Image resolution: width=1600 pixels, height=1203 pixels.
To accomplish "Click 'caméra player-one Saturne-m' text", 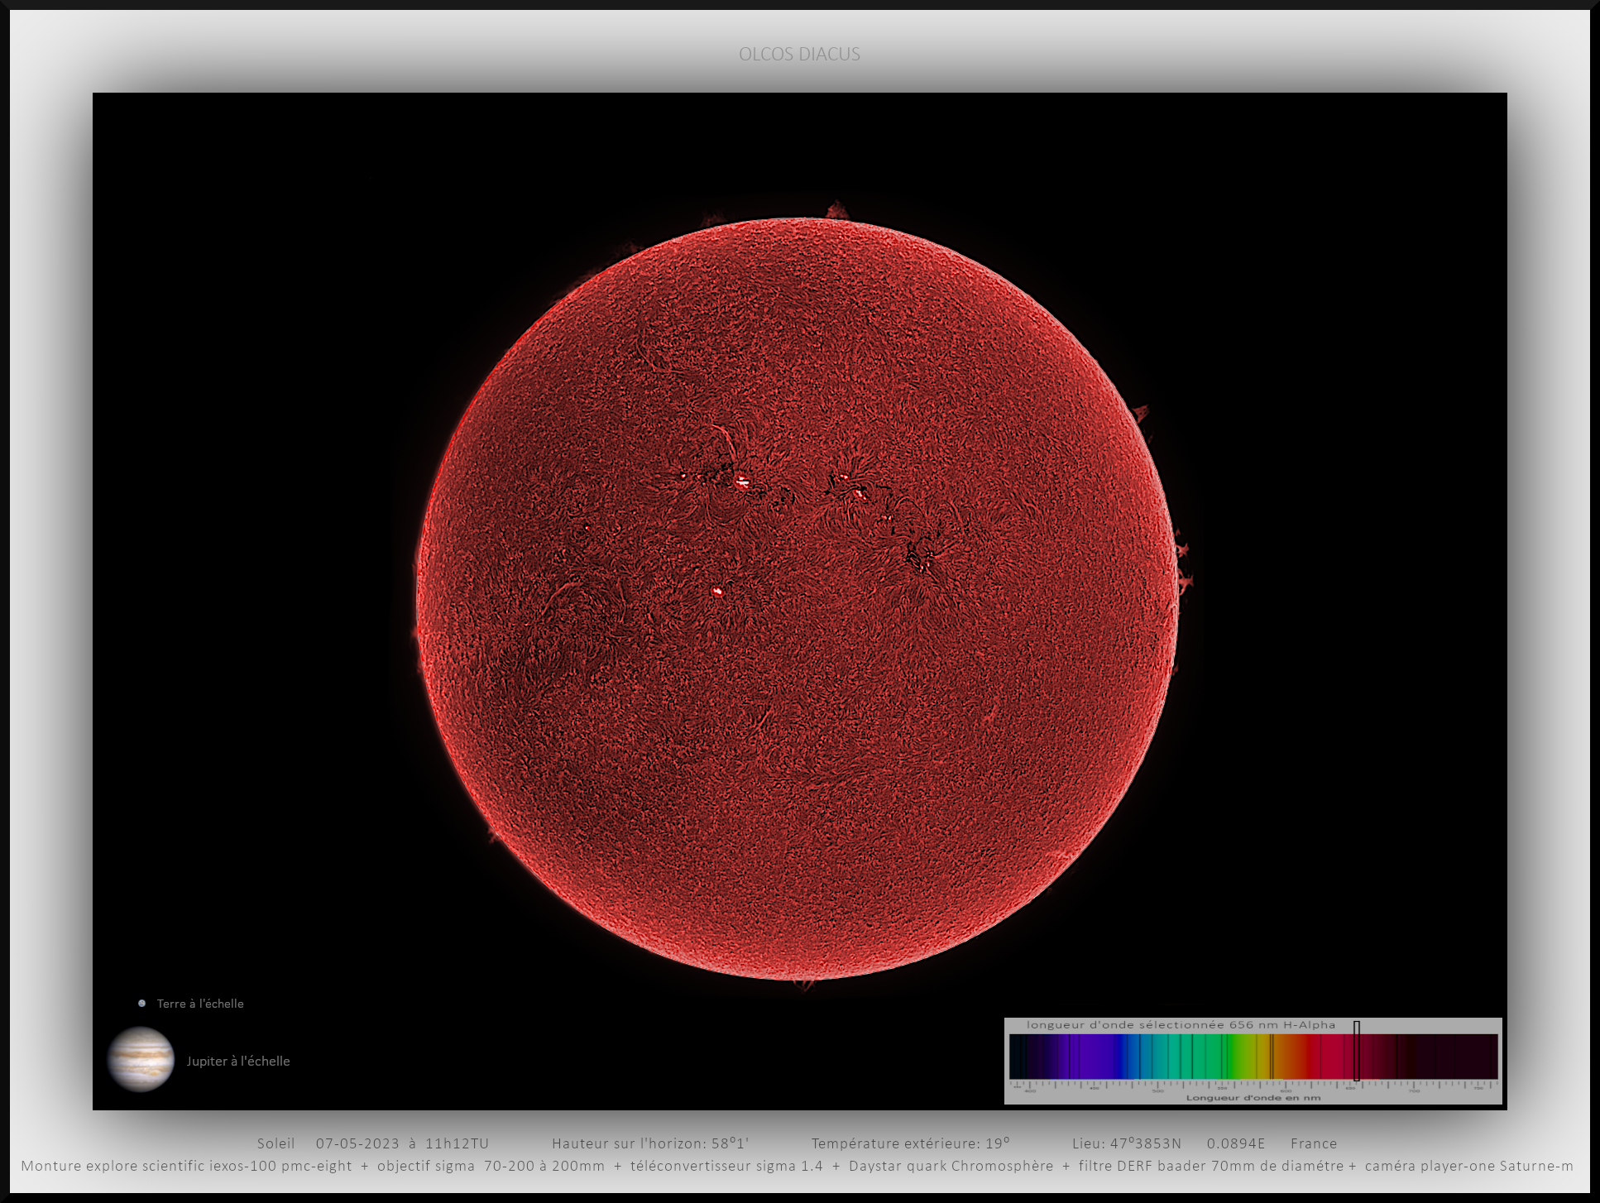I will click(x=1468, y=1166).
